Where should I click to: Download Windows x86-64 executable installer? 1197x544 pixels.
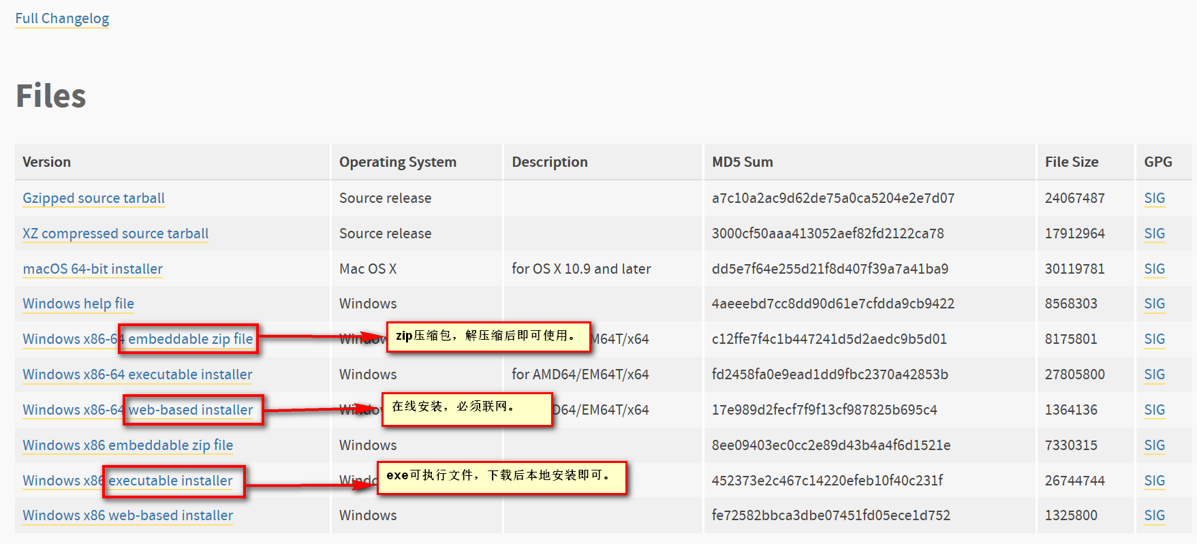[137, 374]
